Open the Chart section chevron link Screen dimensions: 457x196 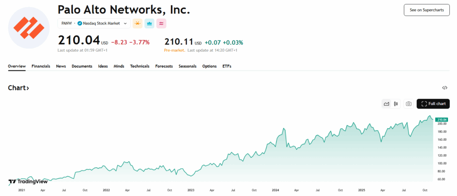19,88
